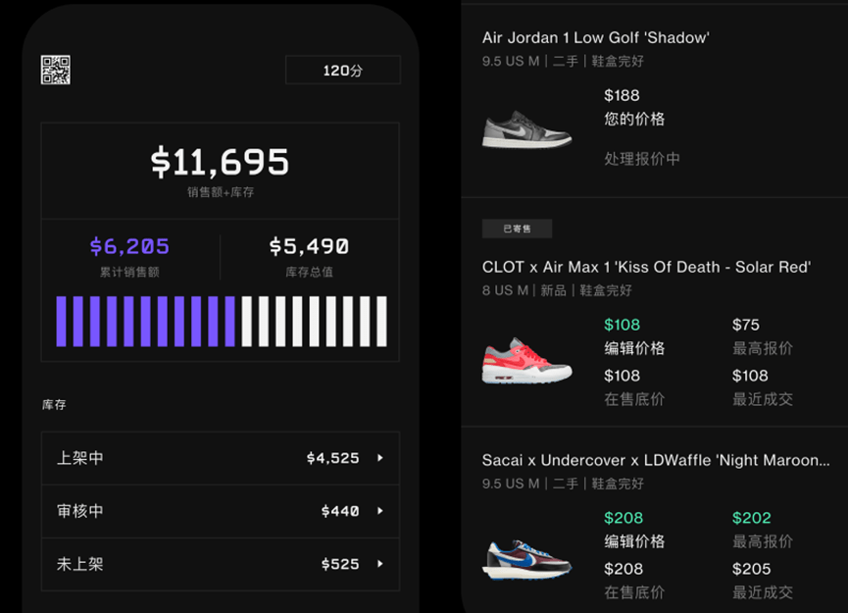The height and width of the screenshot is (613, 848).
Task: View the Sacai LDWaffle shoe thumbnail
Action: click(x=526, y=559)
